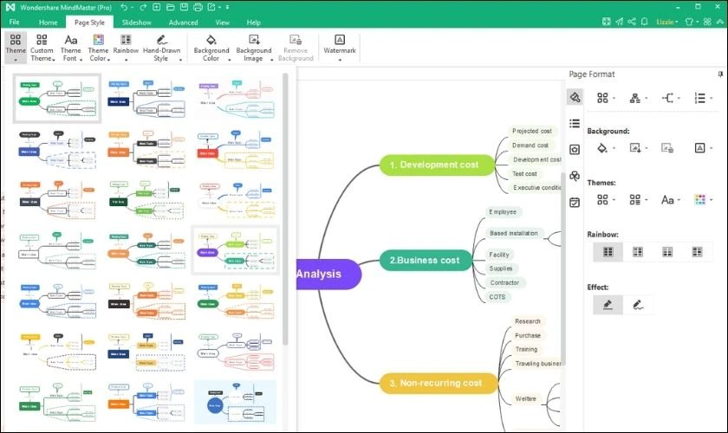Click the theme gallery scrollbar

(x=285, y=209)
